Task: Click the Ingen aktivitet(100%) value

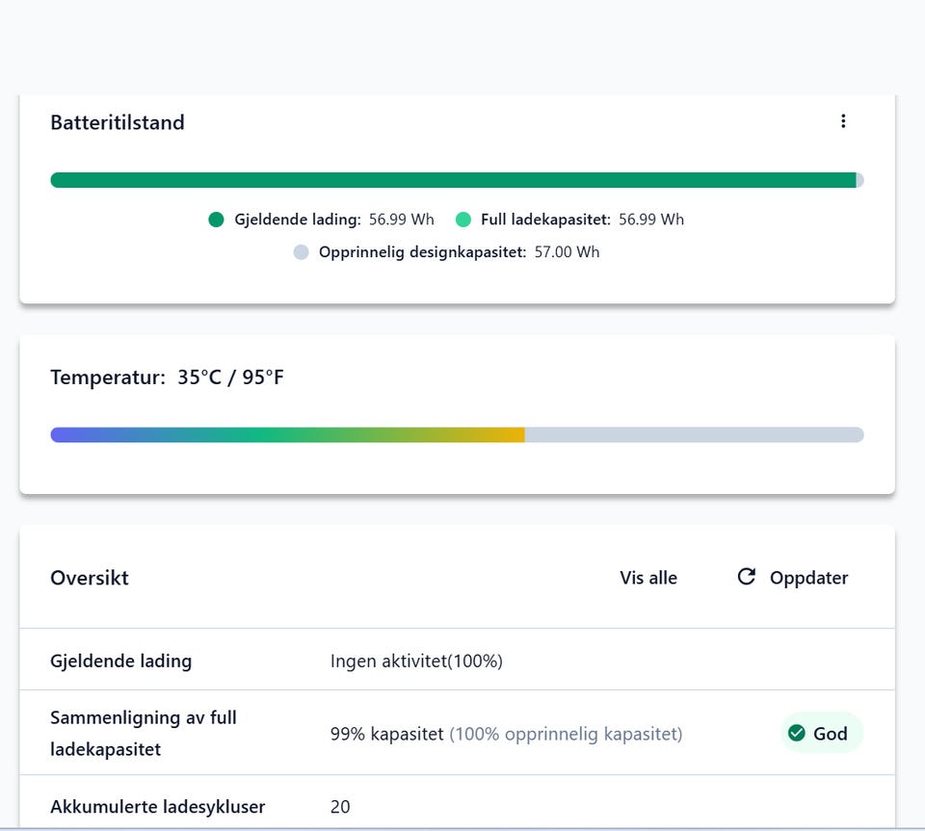Action: tap(416, 661)
